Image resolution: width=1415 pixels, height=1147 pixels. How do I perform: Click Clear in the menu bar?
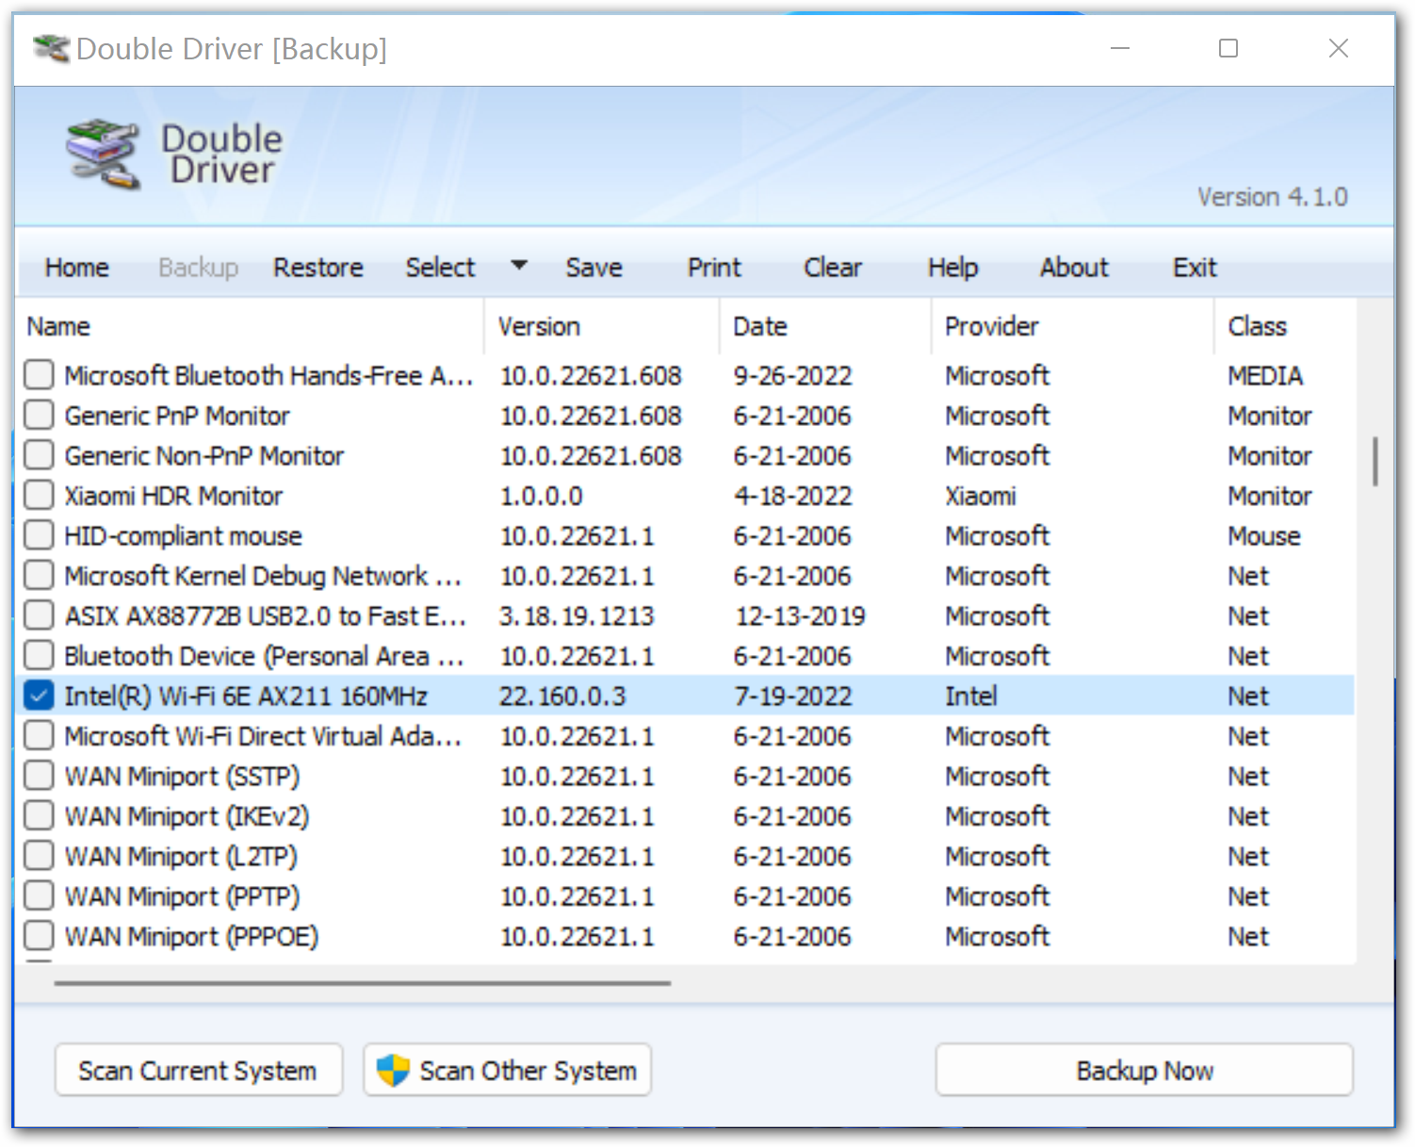(833, 268)
